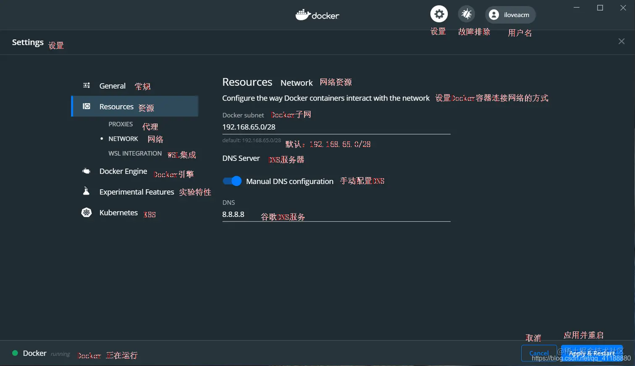
Task: Minimize the Docker Desktop window
Action: 577,8
